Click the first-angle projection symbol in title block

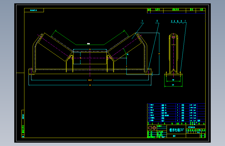(x=152, y=128)
